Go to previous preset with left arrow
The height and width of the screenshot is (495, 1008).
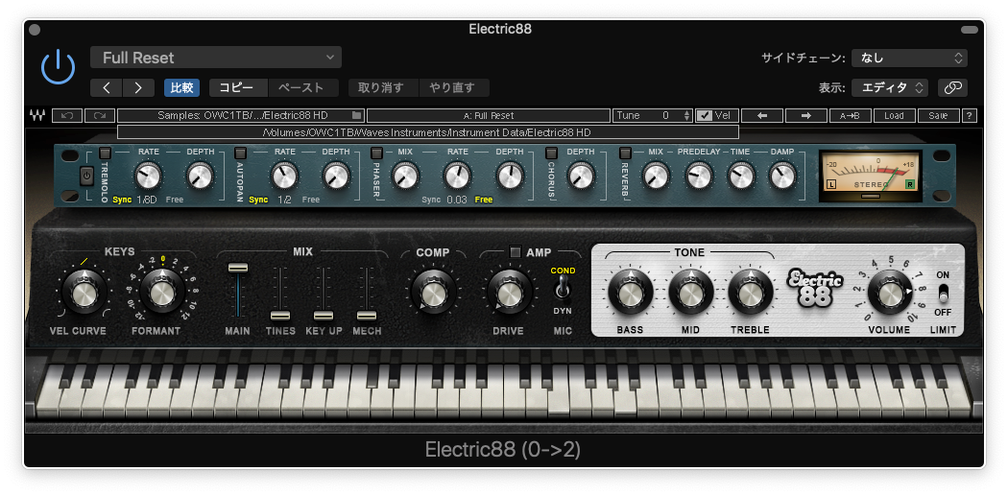point(762,115)
